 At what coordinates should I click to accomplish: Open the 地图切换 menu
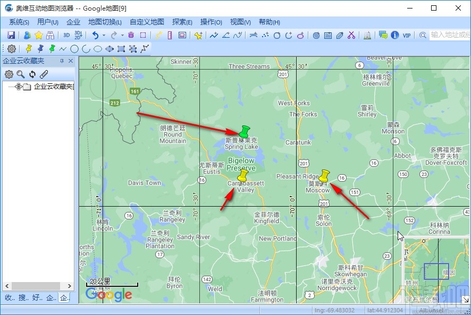click(105, 22)
